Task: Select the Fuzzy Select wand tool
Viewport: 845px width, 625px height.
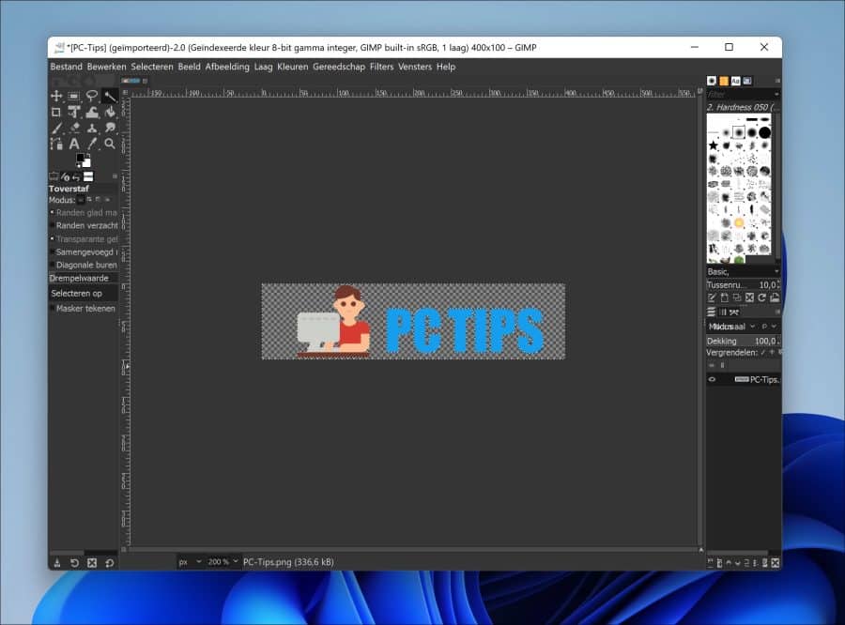Action: point(110,96)
